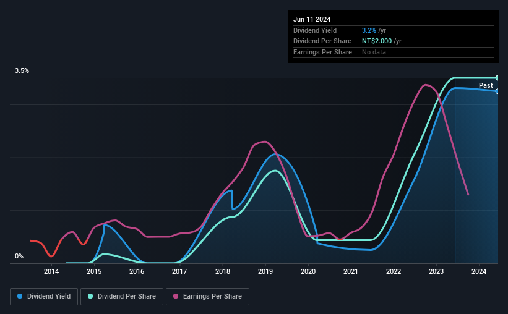This screenshot has height=314, width=508.
Task: Click the NT$2.000 dividend per share value
Action: click(377, 41)
